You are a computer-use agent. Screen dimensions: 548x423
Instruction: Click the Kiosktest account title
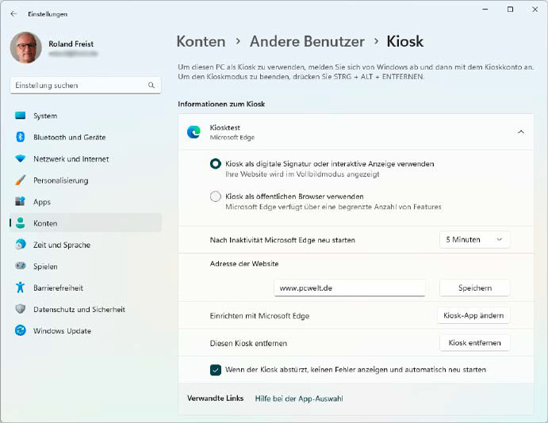click(x=224, y=128)
